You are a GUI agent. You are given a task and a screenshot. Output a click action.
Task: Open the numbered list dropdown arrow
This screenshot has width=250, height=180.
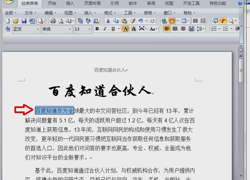220,29
